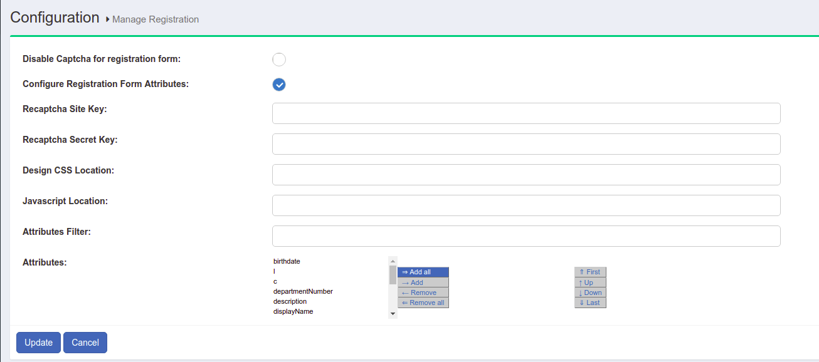The image size is (819, 362).
Task: Click the Update button
Action: pos(38,343)
